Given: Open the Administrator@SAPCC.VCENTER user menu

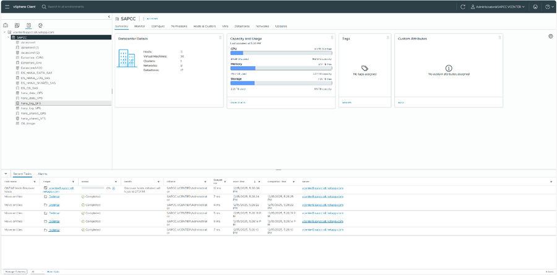Looking at the screenshot, I should coord(498,7).
